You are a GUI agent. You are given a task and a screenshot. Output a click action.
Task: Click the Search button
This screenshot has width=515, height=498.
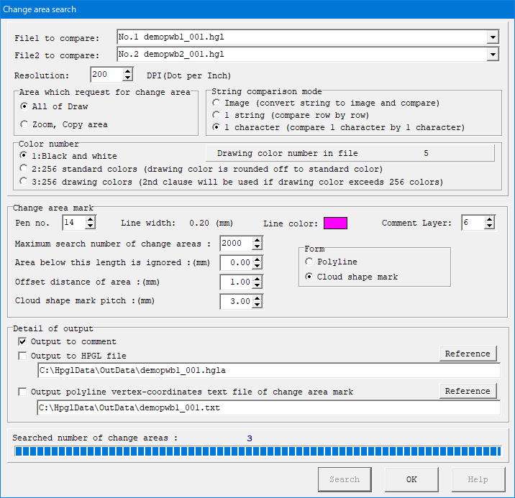[x=345, y=479]
